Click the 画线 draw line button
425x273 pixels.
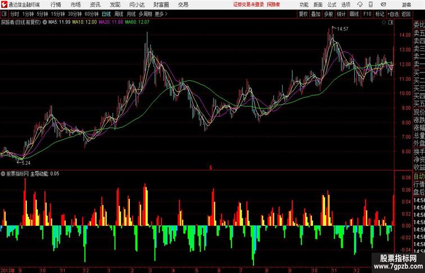[x=354, y=14]
